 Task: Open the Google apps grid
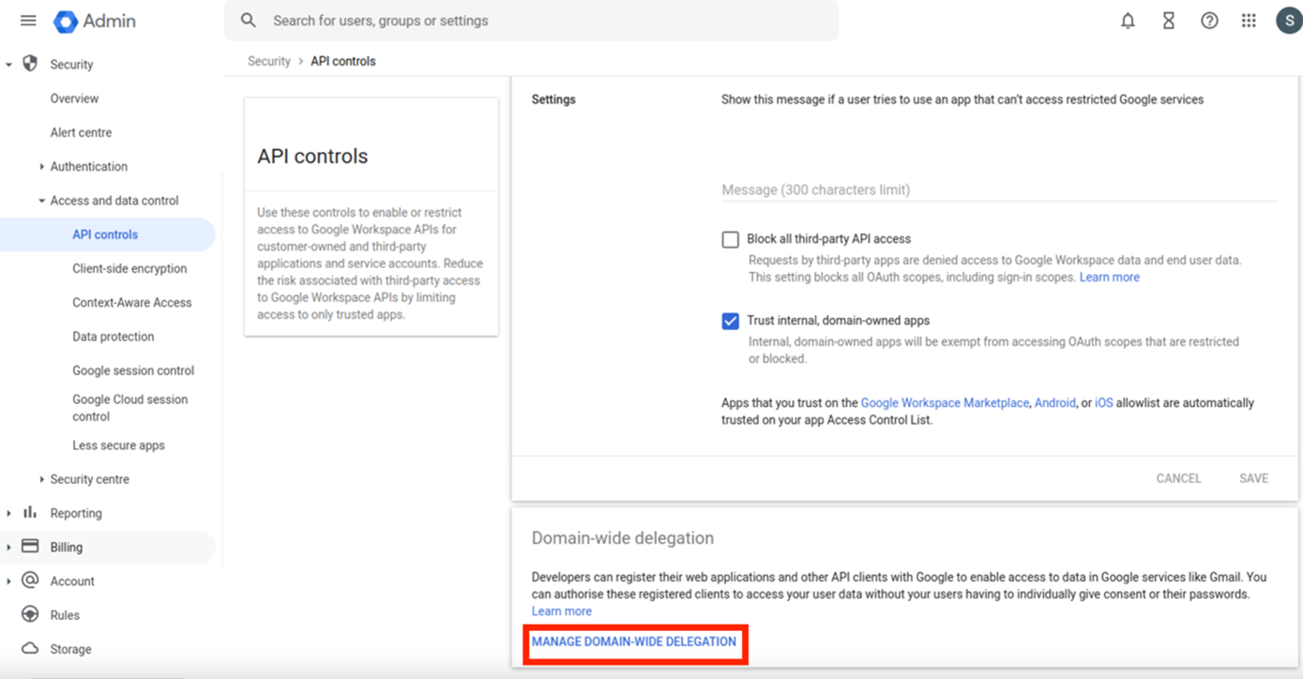1249,20
